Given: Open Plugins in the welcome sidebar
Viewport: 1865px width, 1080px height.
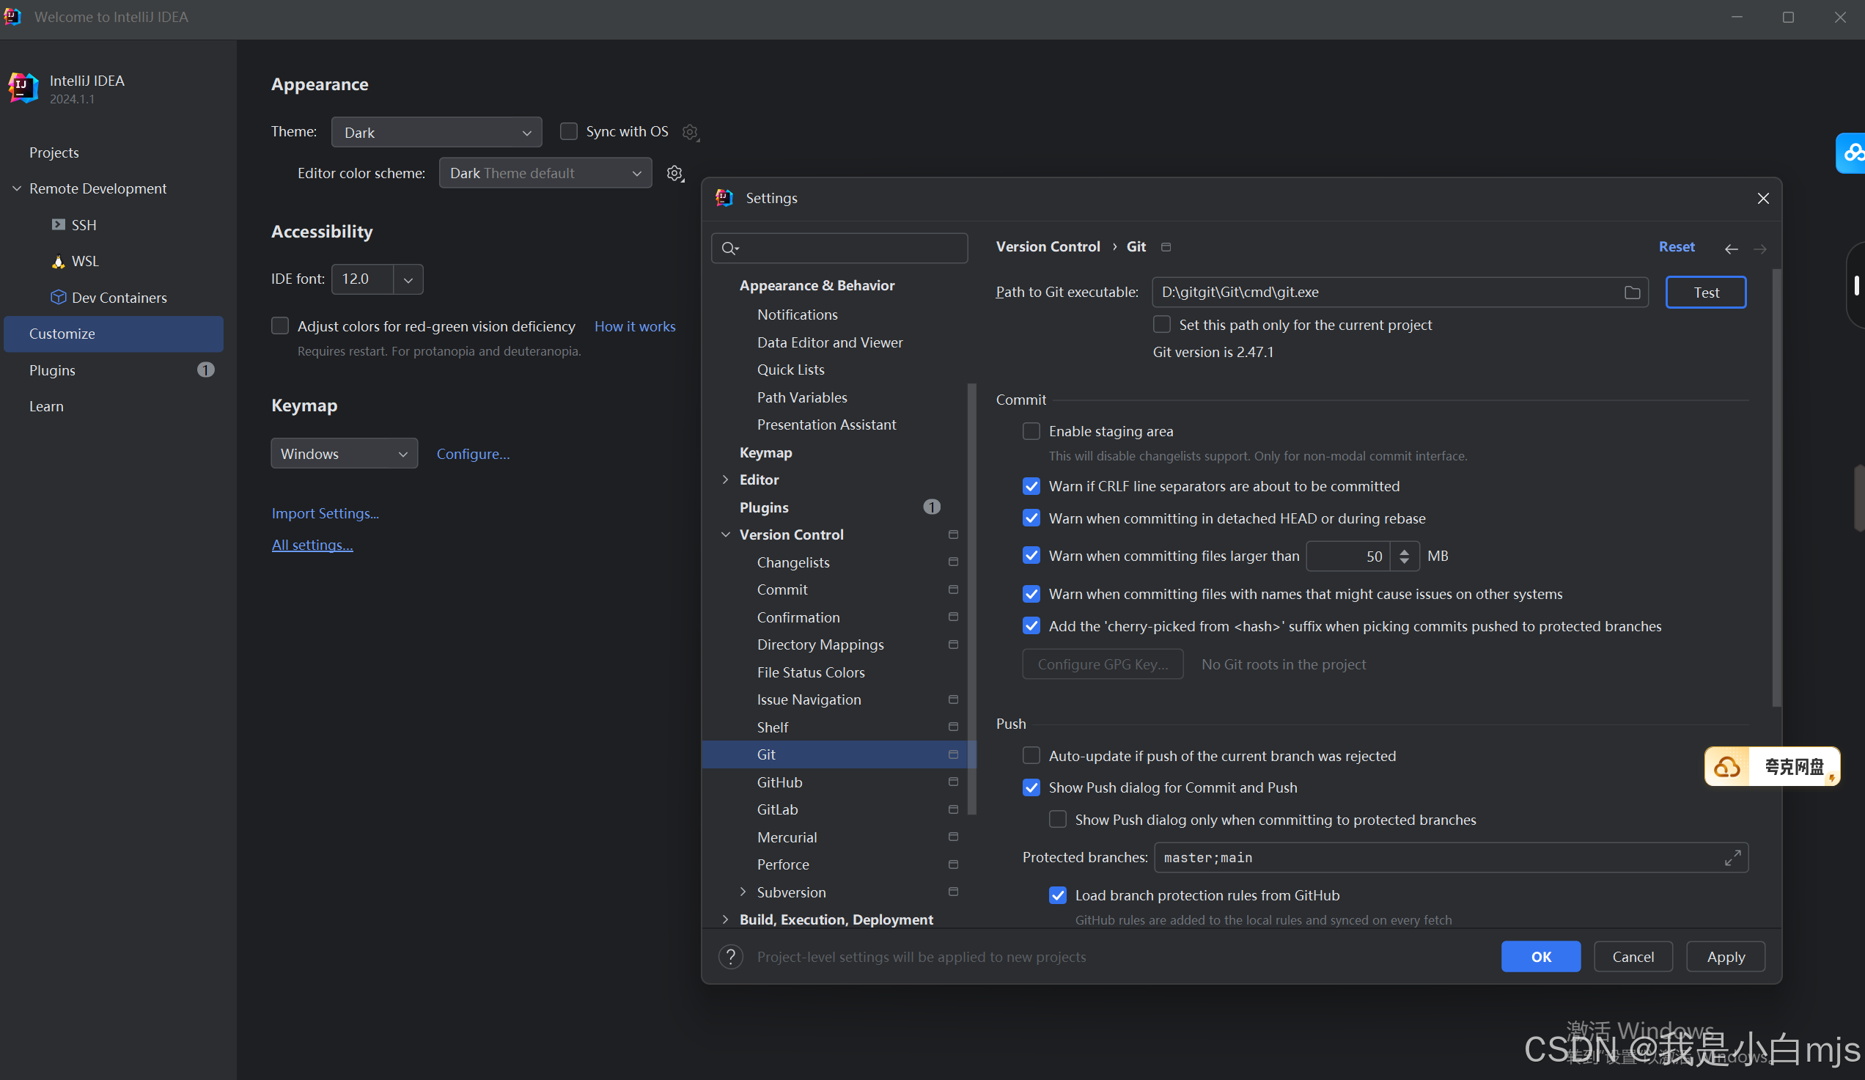Looking at the screenshot, I should [52, 370].
